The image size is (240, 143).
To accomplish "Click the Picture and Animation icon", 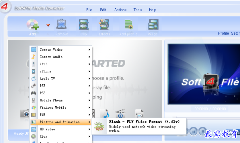I will coord(33,122).
